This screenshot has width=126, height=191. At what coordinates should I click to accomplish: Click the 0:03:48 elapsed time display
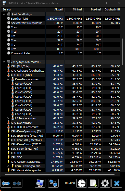click(70, 183)
